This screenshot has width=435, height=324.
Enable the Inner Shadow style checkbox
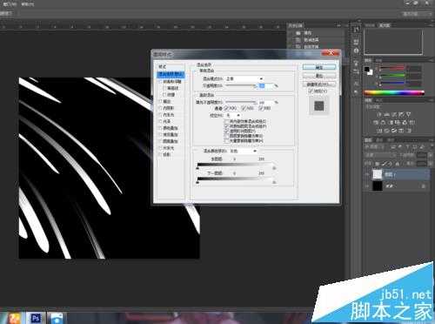coord(160,108)
